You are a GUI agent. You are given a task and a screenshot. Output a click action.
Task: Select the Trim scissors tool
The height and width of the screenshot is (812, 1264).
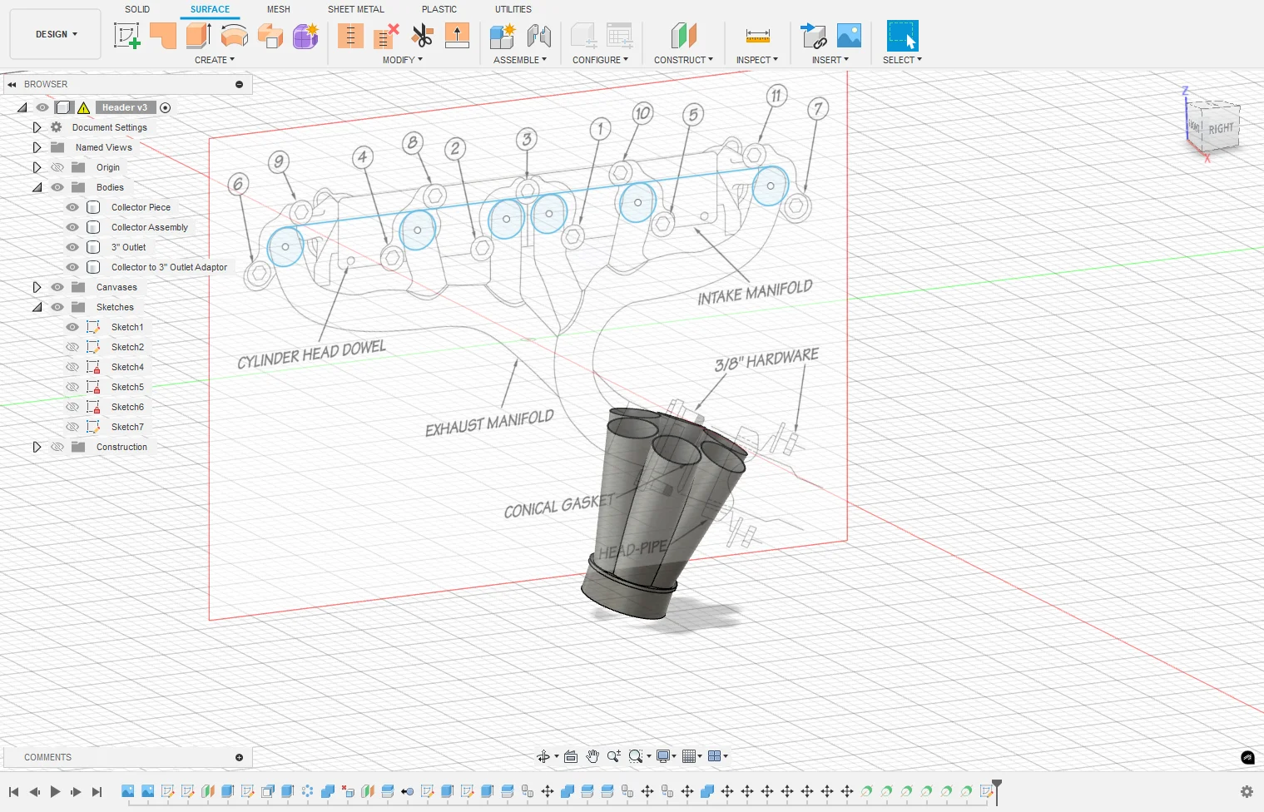[x=423, y=36]
